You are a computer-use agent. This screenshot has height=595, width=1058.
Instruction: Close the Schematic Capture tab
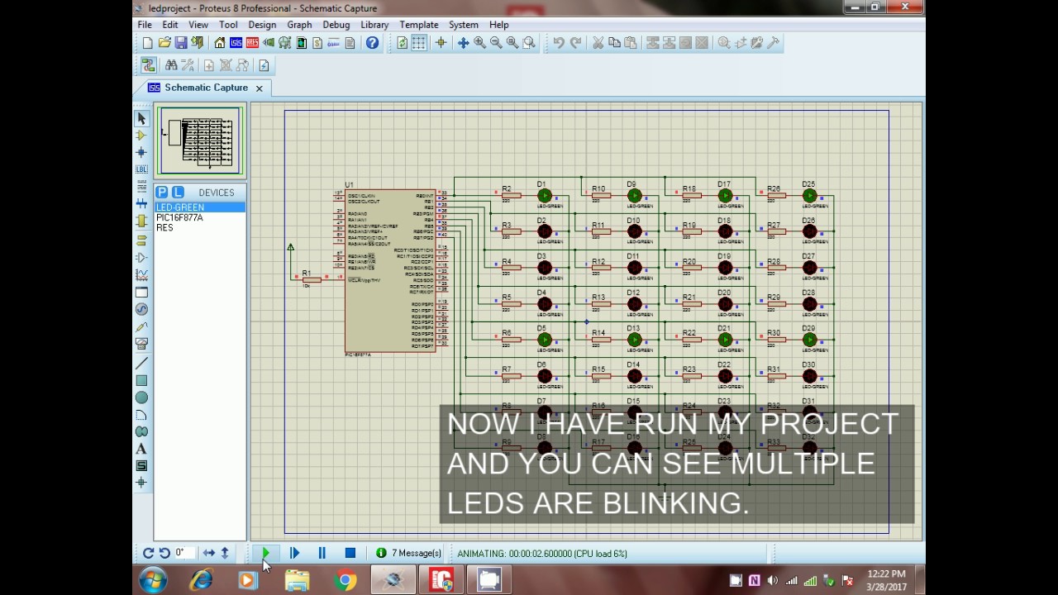pos(259,88)
